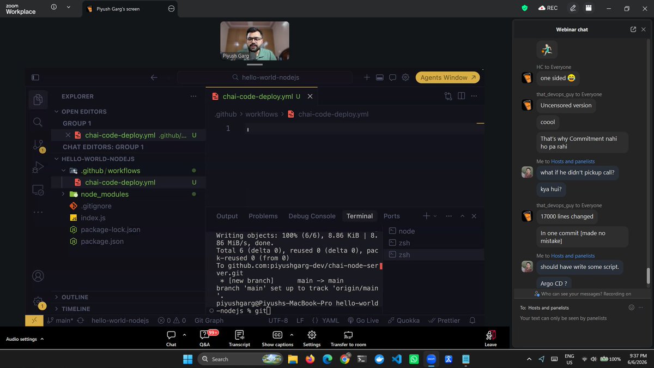Open the emoji picker in chat input
Viewport: 654px width, 368px height.
[632, 307]
